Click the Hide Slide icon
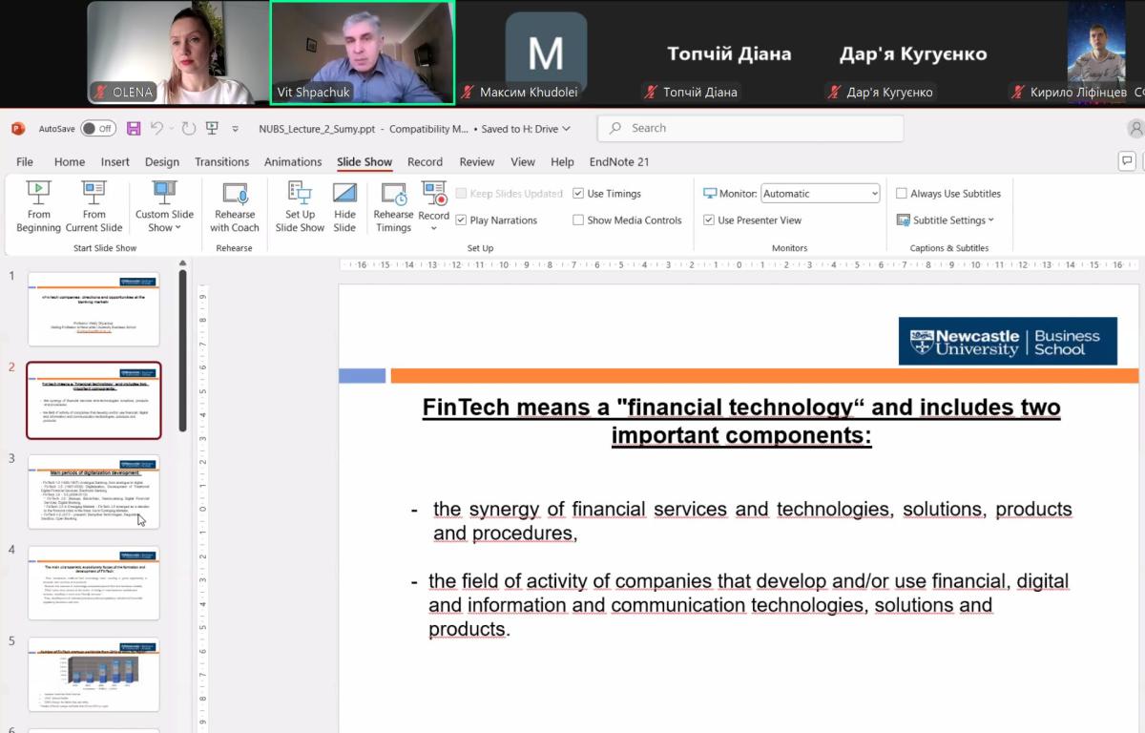Screen dimensions: 1145x733 pos(344,206)
